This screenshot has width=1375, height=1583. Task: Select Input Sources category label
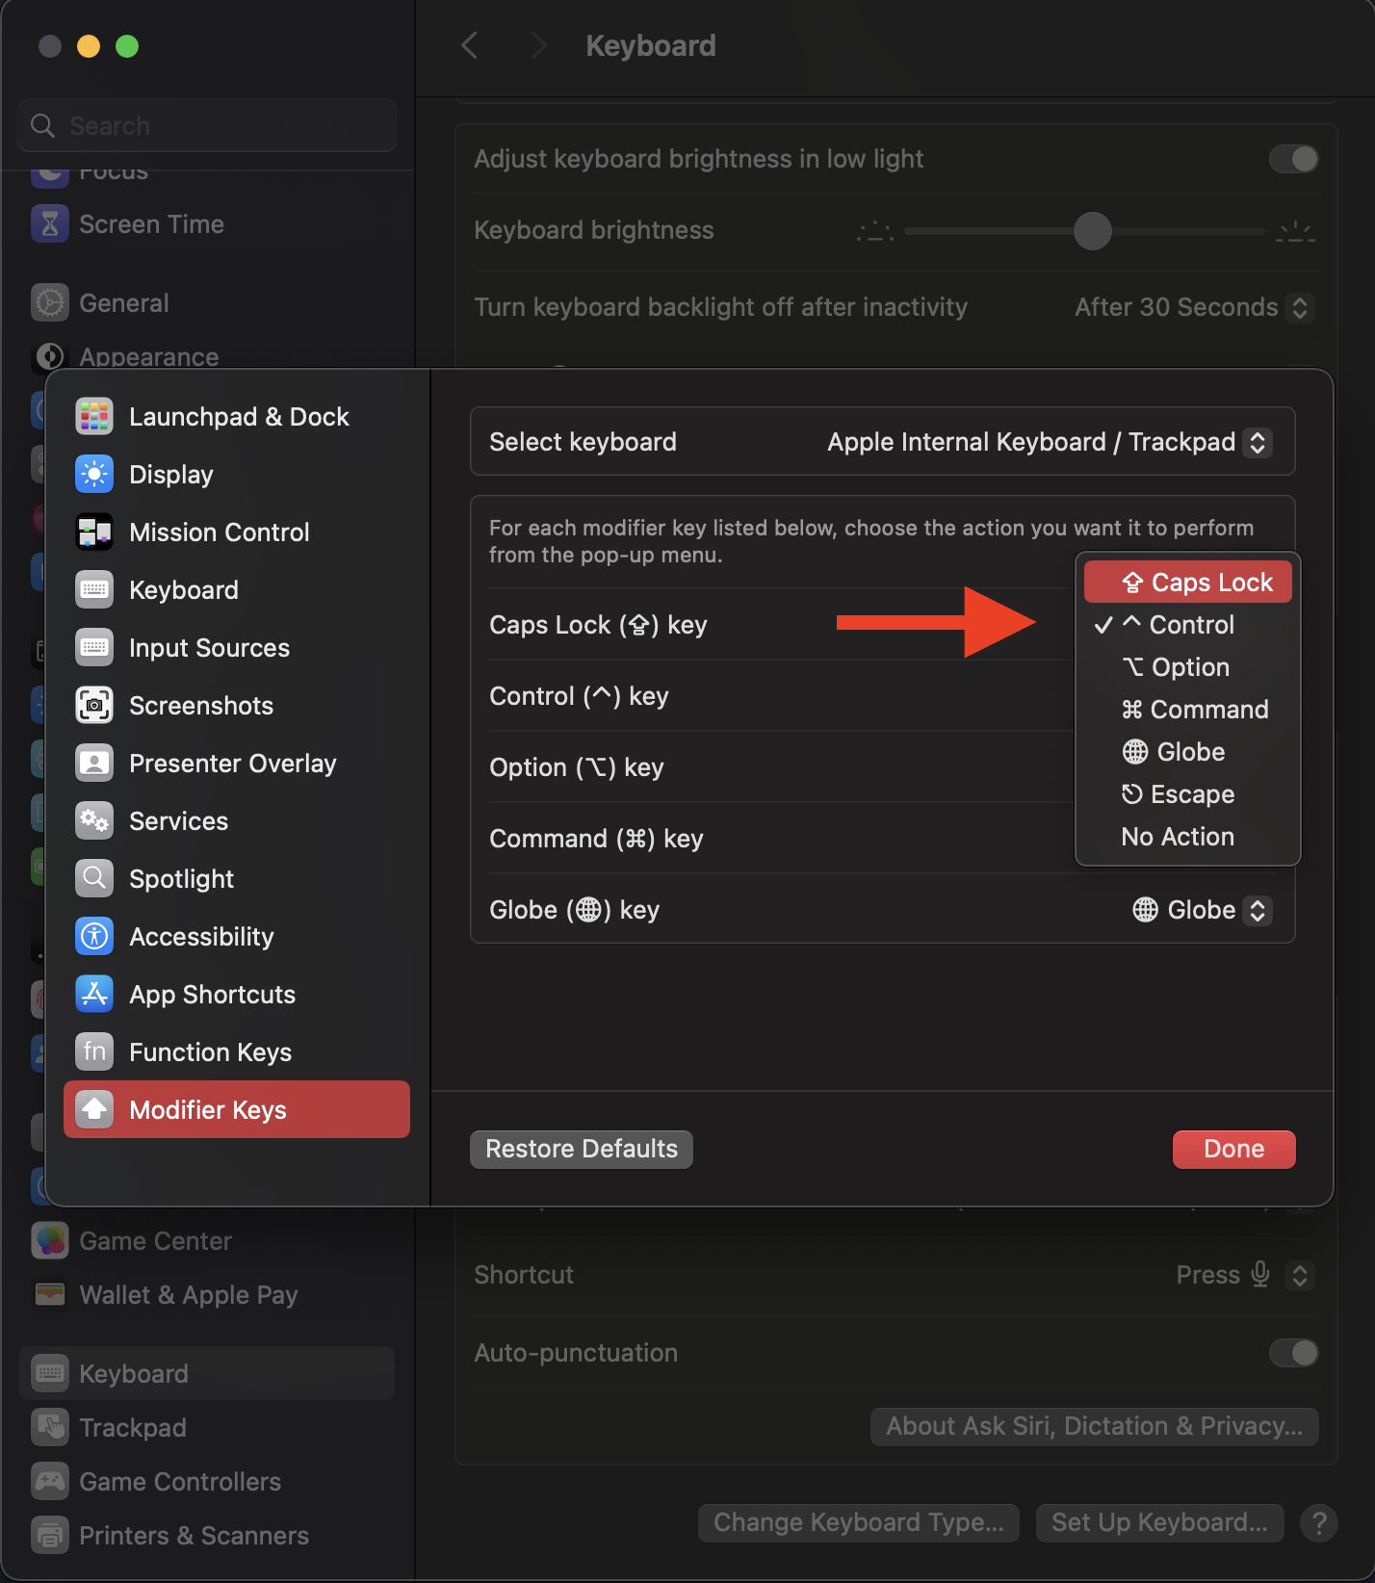210,648
